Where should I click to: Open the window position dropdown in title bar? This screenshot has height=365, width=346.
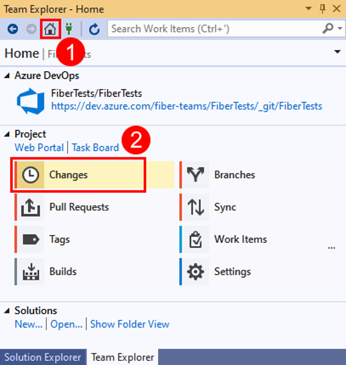tap(308, 9)
